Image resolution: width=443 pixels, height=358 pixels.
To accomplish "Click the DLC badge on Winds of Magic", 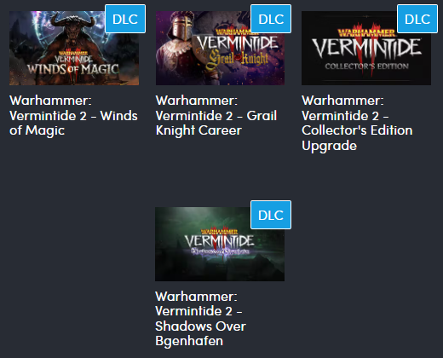I will tap(125, 19).
